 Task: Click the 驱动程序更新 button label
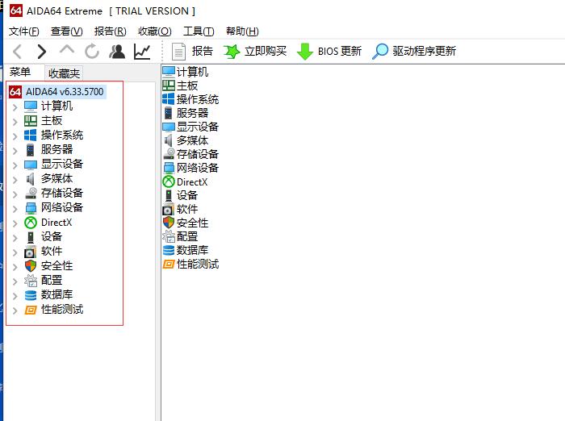(424, 51)
